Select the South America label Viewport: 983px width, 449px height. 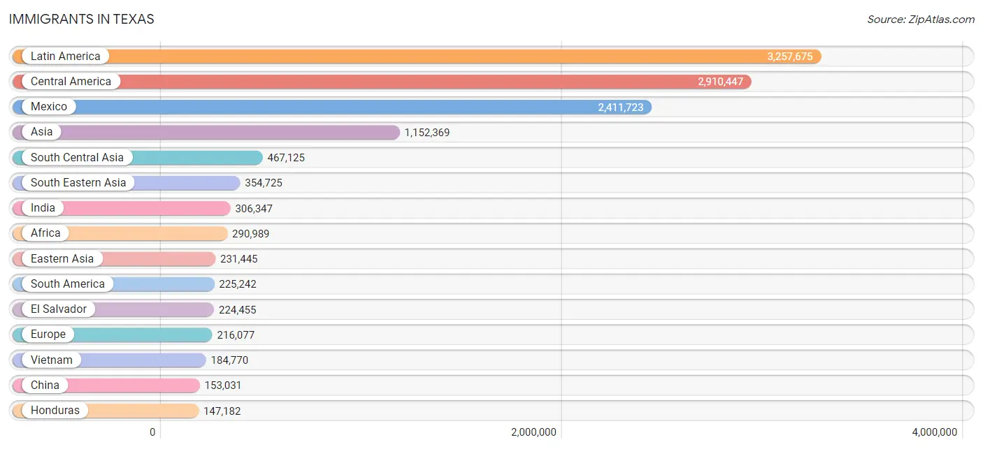click(x=67, y=284)
